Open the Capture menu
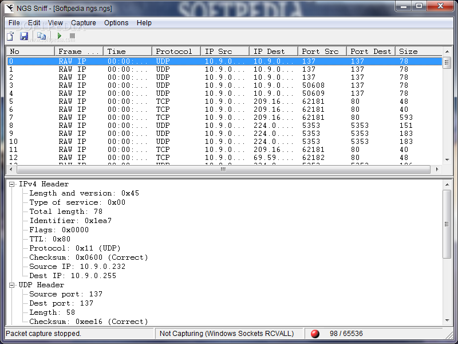This screenshot has width=458, height=344. 83,23
